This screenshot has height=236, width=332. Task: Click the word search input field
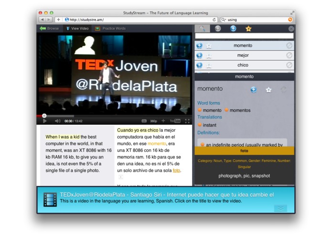point(244,36)
